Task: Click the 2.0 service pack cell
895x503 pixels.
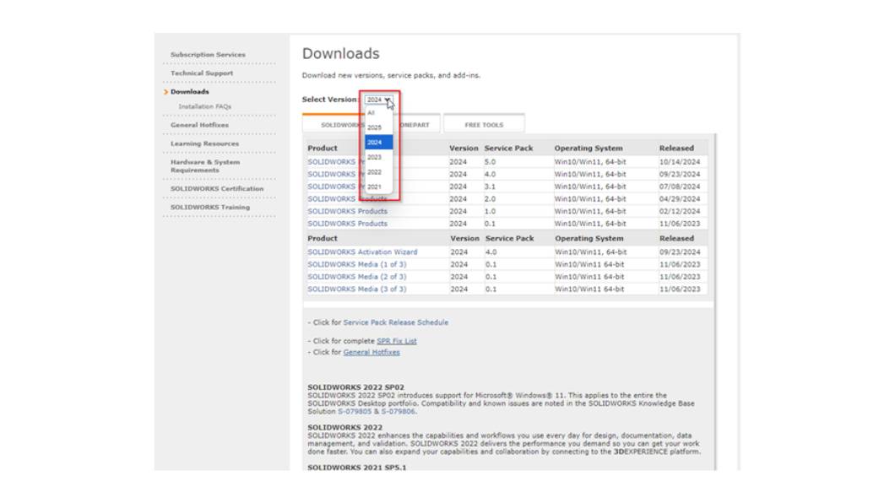Action: pyautogui.click(x=491, y=199)
